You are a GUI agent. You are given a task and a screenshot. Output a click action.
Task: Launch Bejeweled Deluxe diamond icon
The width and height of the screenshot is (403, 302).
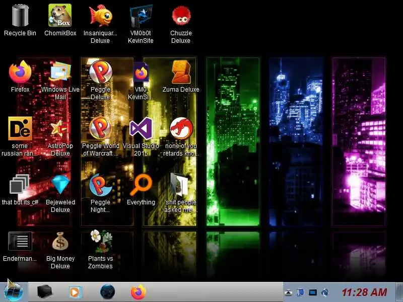[x=60, y=184]
